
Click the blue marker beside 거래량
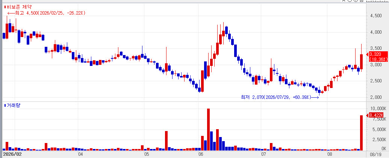pyautogui.click(x=5, y=106)
